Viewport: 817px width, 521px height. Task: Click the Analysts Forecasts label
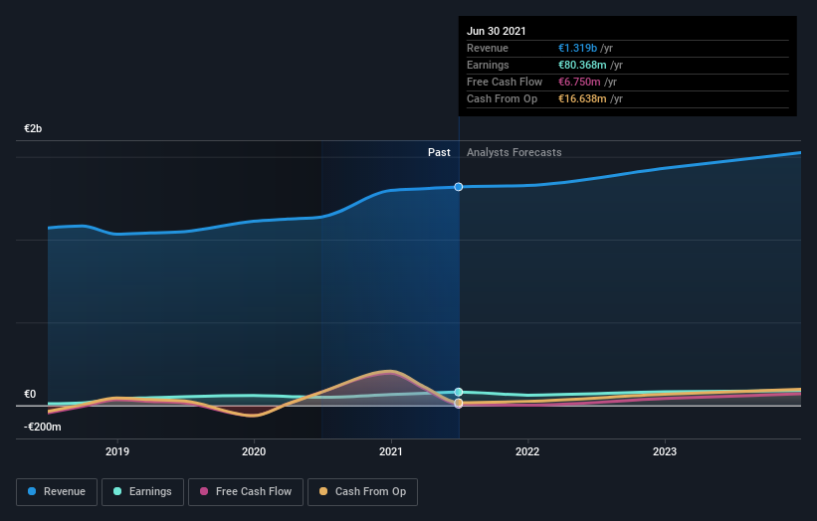click(x=514, y=152)
